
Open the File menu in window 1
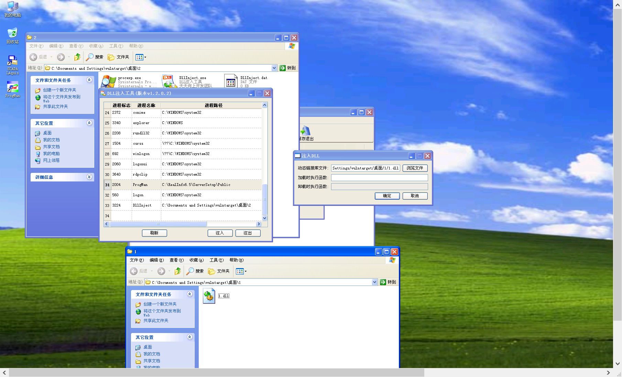point(137,260)
